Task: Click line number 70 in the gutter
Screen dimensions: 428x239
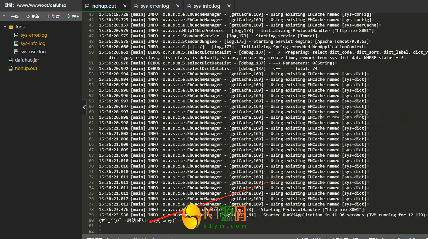Action: coord(91,166)
